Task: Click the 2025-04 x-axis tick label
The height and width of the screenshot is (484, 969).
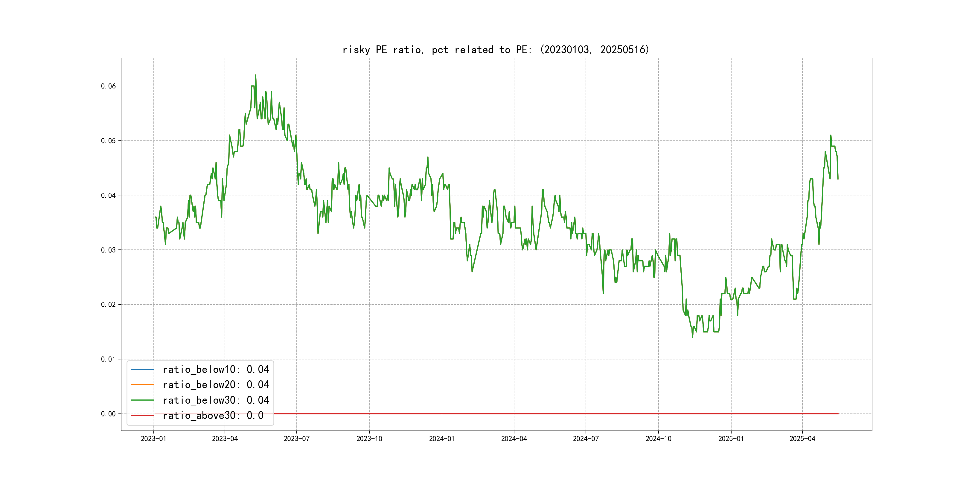Action: [802, 439]
